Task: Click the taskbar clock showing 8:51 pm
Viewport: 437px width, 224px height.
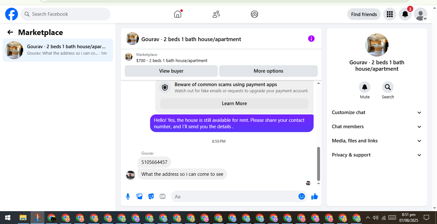Action: pos(408,218)
